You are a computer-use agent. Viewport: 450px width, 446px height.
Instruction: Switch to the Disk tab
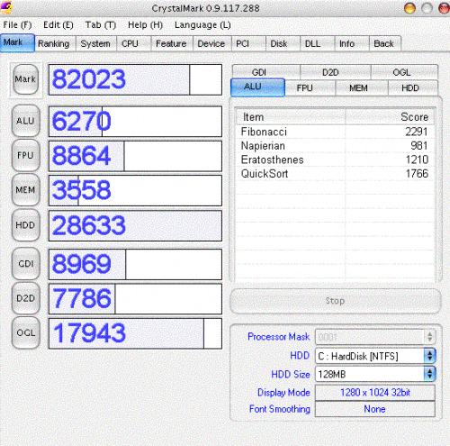point(283,44)
